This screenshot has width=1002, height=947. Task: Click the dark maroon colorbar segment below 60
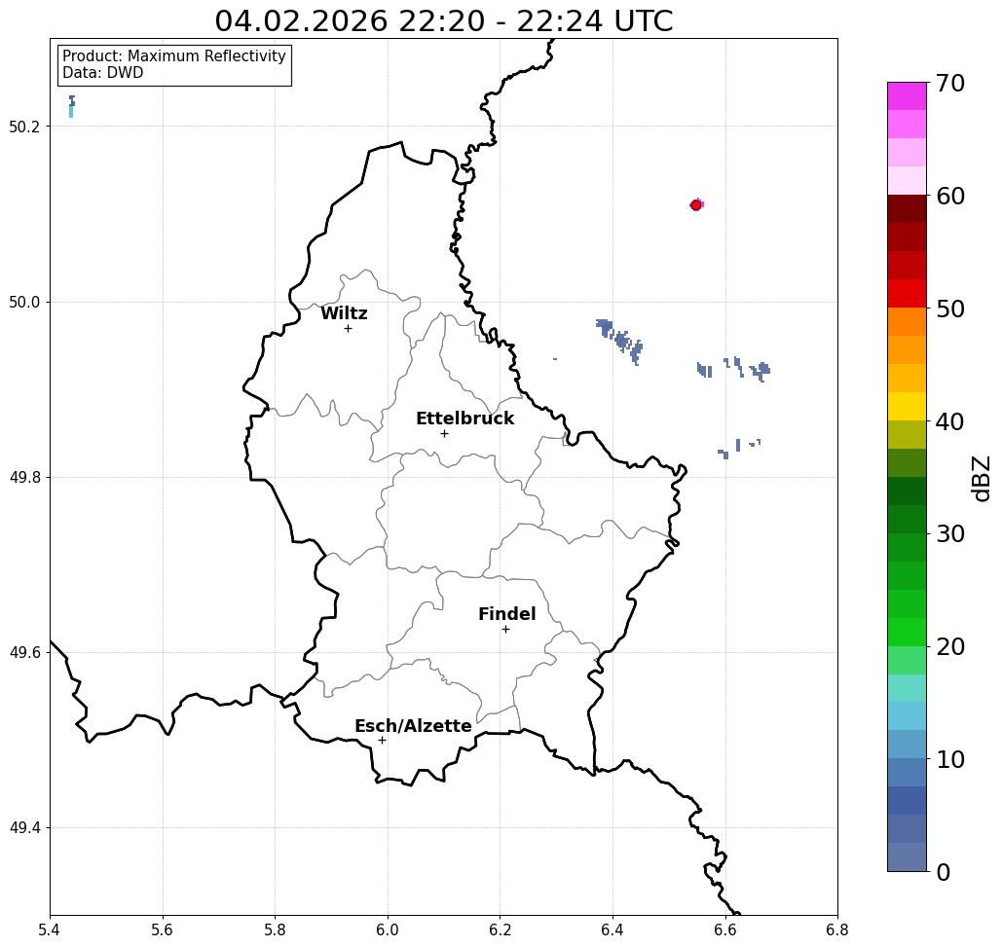(907, 209)
